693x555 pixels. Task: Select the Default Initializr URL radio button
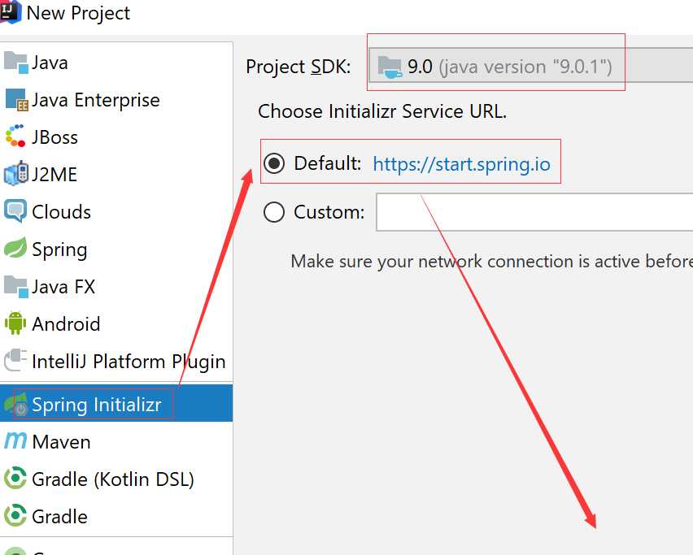tap(274, 163)
